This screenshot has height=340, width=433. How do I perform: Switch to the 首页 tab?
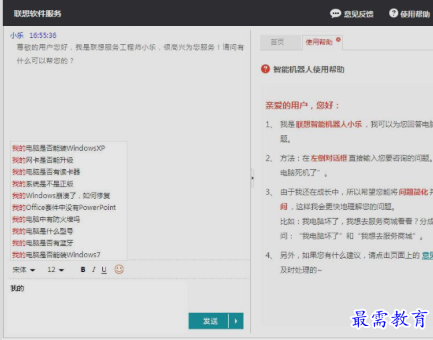[x=278, y=42]
